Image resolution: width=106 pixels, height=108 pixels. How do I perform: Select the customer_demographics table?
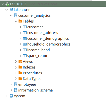pos(48,38)
